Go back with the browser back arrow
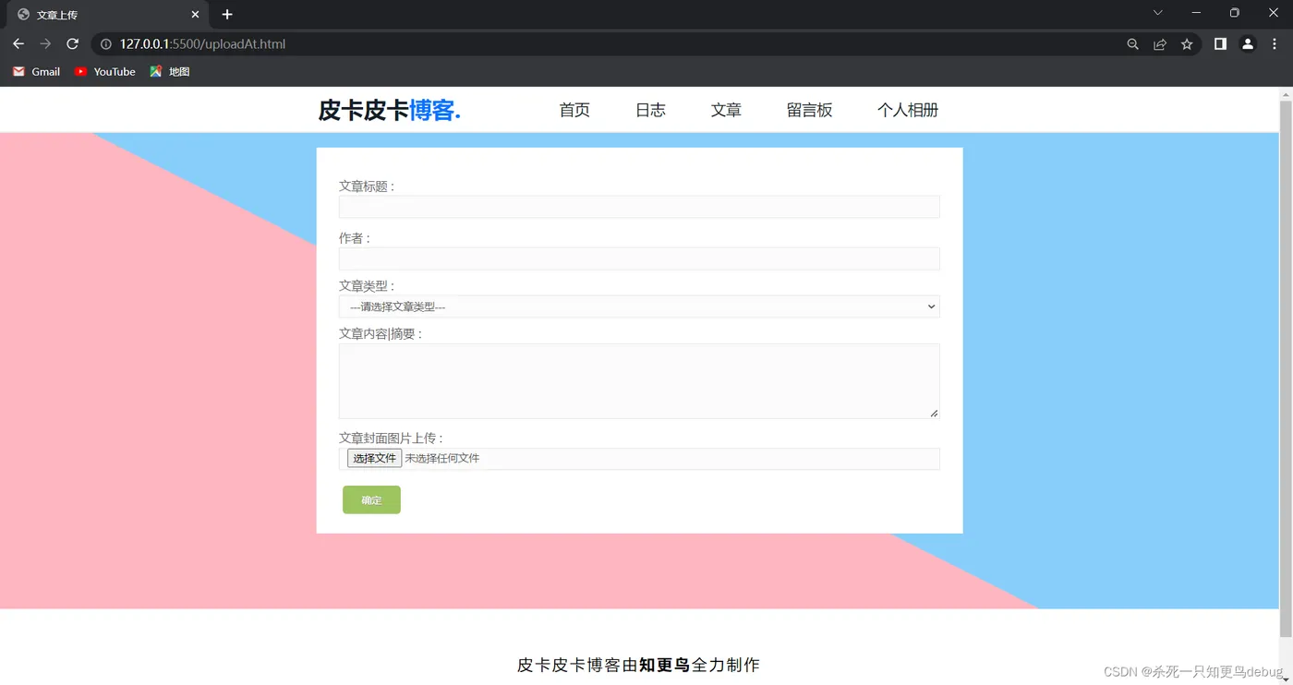The image size is (1293, 685). pyautogui.click(x=18, y=44)
